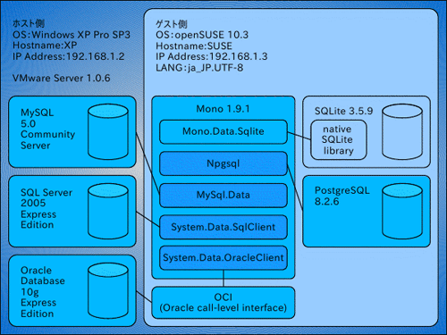The height and width of the screenshot is (335, 447).
Task: Select the Npgsql provider box
Action: click(x=223, y=163)
